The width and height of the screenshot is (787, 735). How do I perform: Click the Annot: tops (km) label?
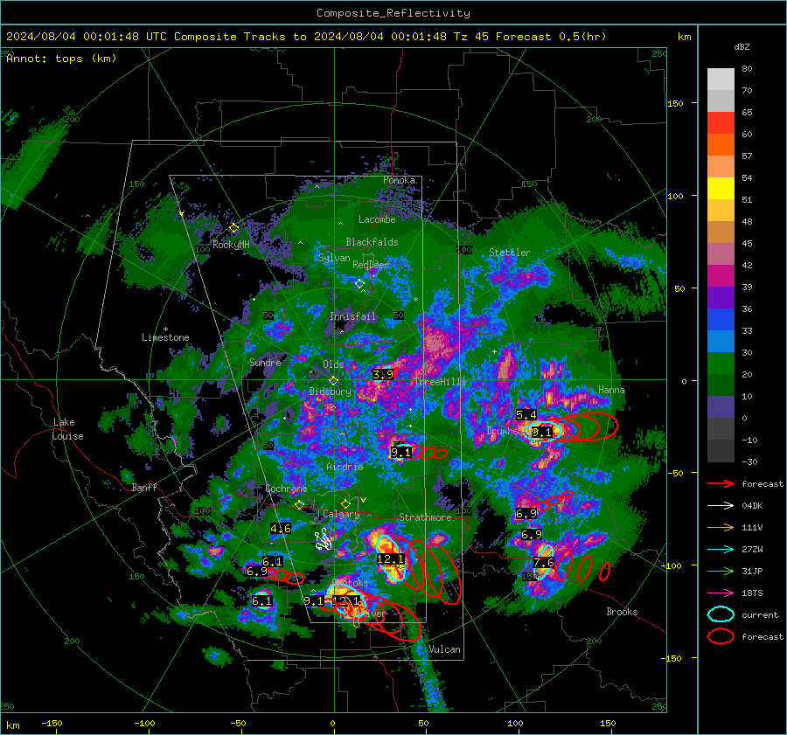click(61, 59)
